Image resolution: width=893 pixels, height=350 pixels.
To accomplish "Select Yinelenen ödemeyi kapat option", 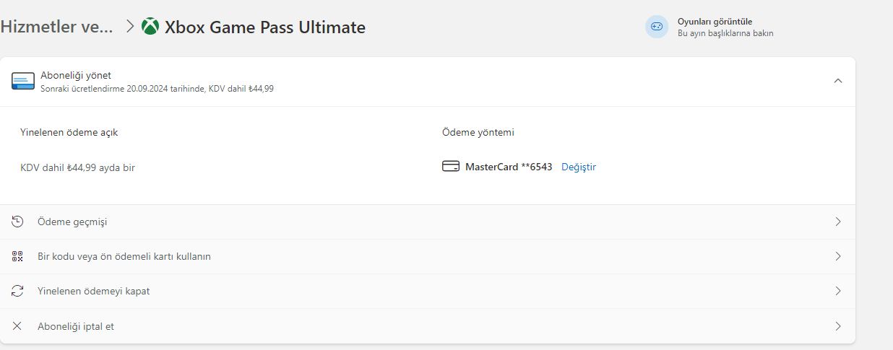I will coord(428,291).
